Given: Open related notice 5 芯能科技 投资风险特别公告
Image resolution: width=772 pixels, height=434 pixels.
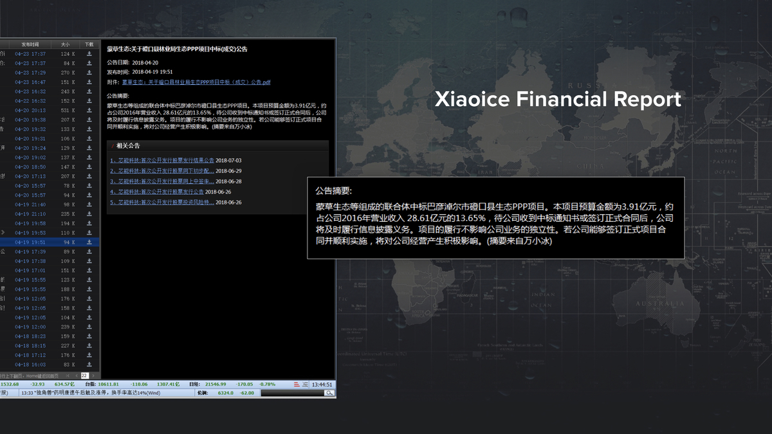Looking at the screenshot, I should click(x=162, y=202).
